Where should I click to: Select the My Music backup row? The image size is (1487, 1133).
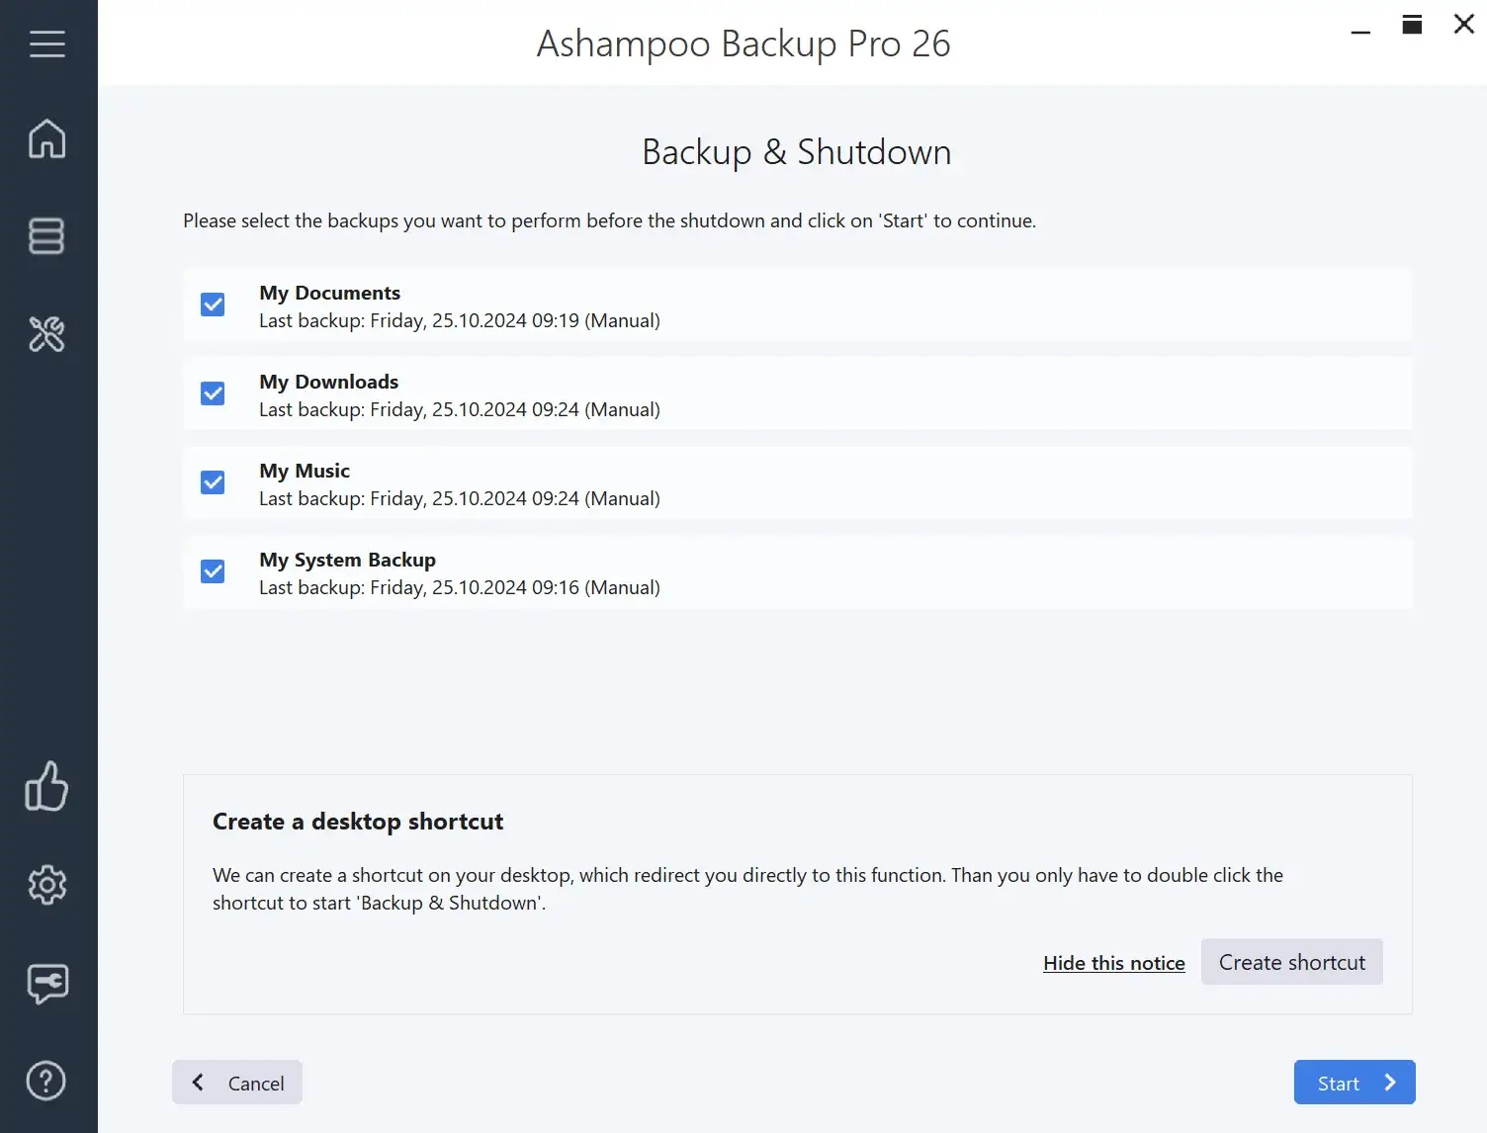(797, 482)
